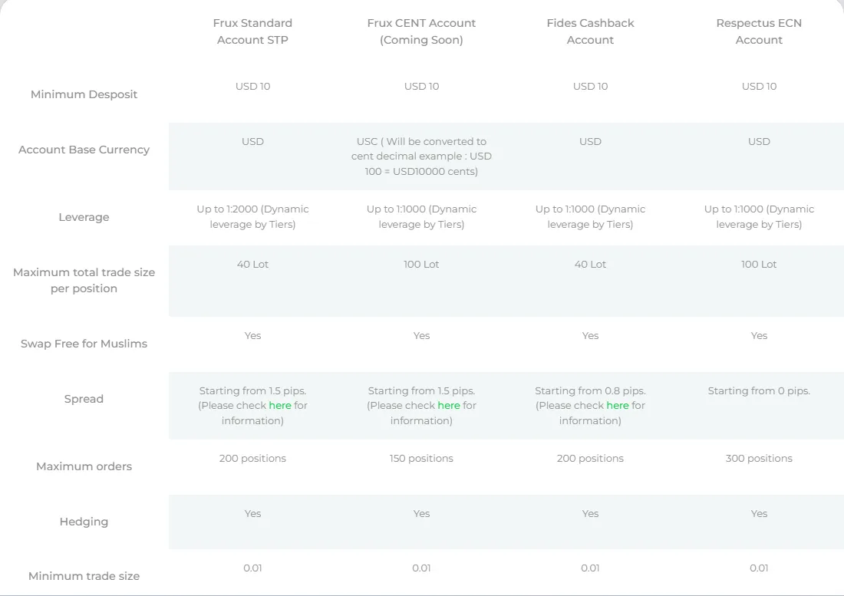The height and width of the screenshot is (596, 844).
Task: Select the Frux Standard Account STP header
Action: pyautogui.click(x=252, y=31)
